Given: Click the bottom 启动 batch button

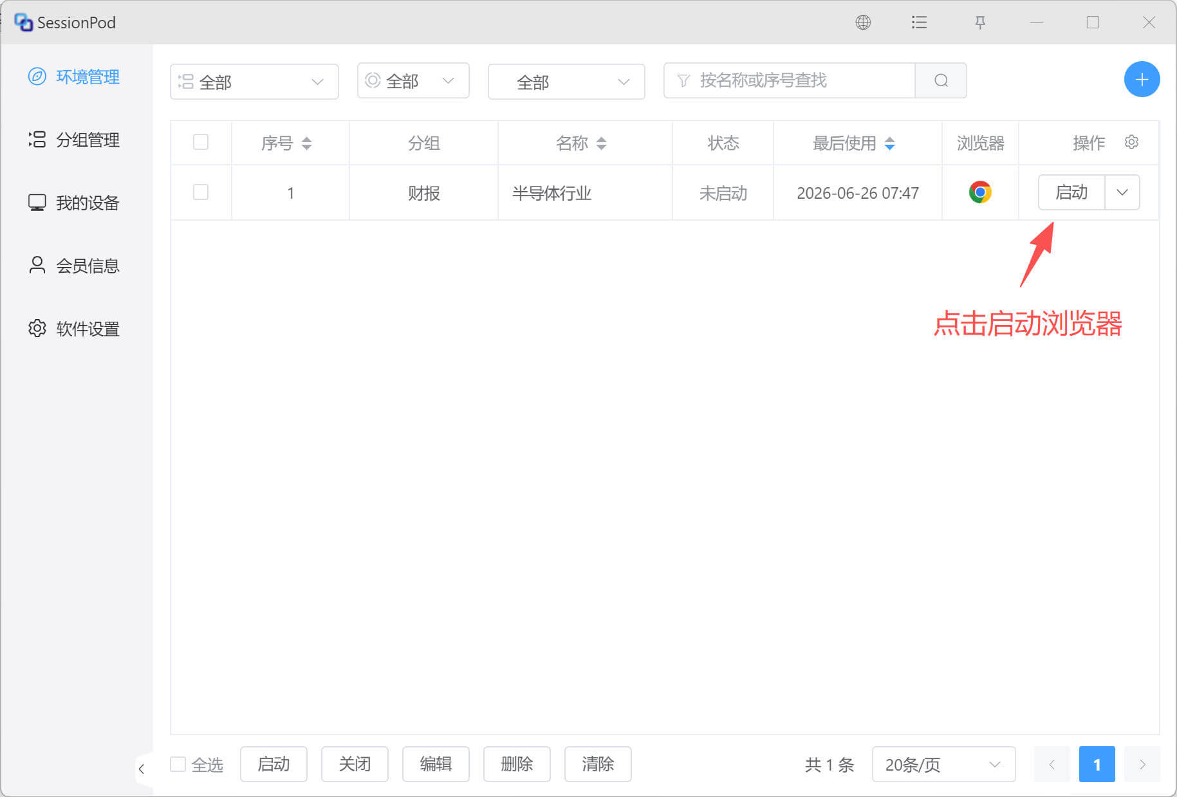Looking at the screenshot, I should tap(273, 764).
